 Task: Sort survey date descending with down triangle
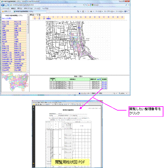click(x=100, y=79)
